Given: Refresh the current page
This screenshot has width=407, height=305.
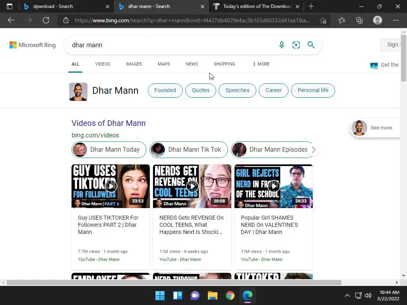Looking at the screenshot, I should pyautogui.click(x=46, y=20).
